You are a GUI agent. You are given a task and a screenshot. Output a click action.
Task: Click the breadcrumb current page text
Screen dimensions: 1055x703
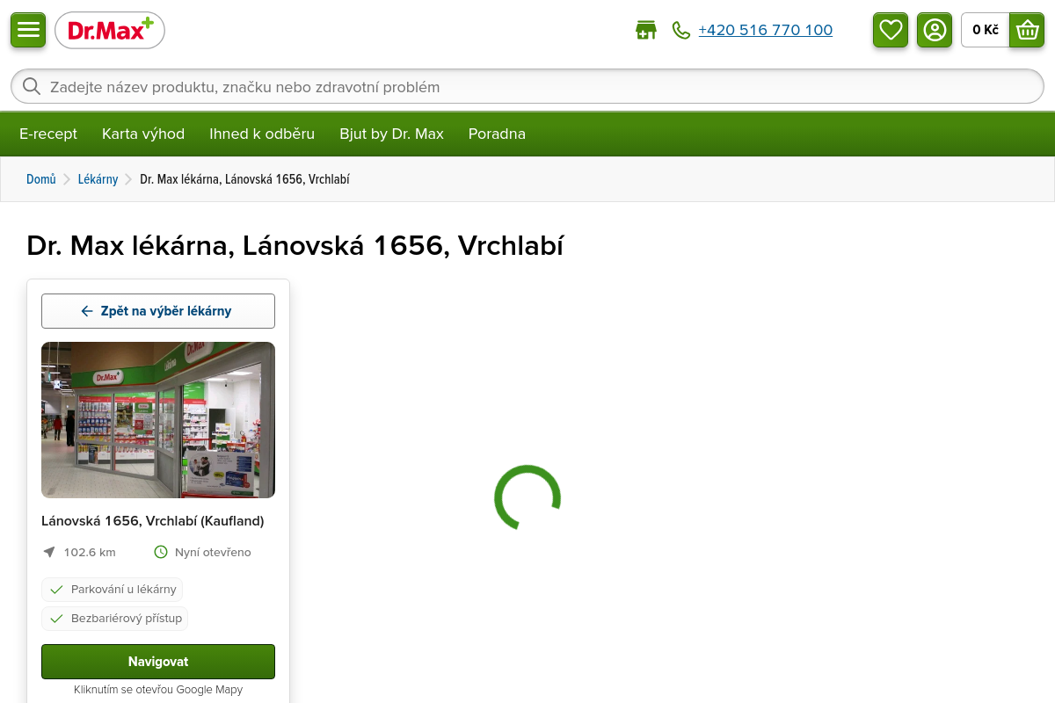[x=244, y=179]
